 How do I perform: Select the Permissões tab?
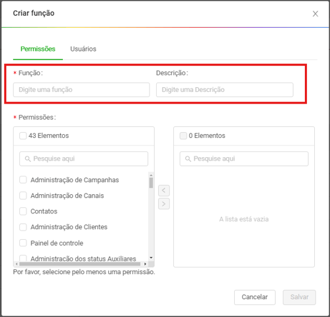(38, 49)
